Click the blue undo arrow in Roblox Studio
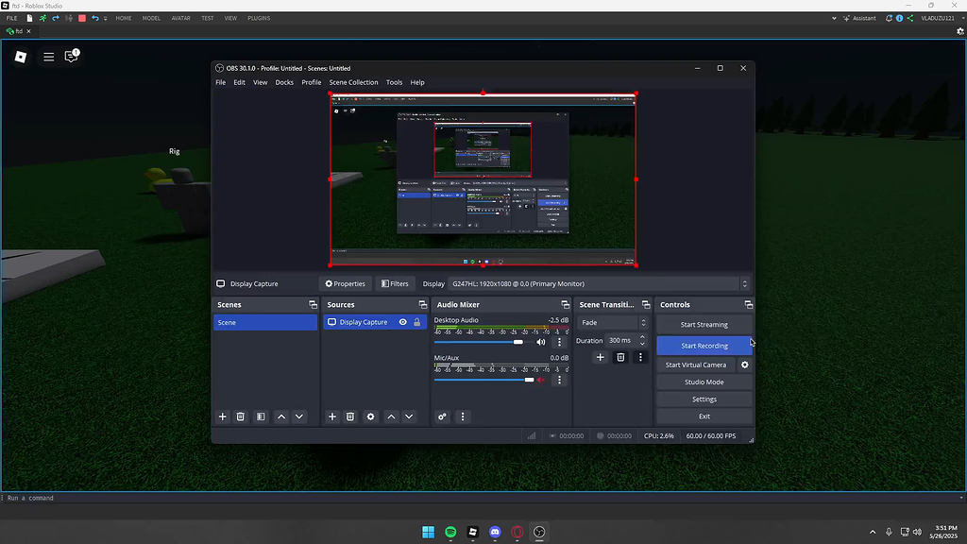Viewport: 967px width, 544px height. point(95,19)
